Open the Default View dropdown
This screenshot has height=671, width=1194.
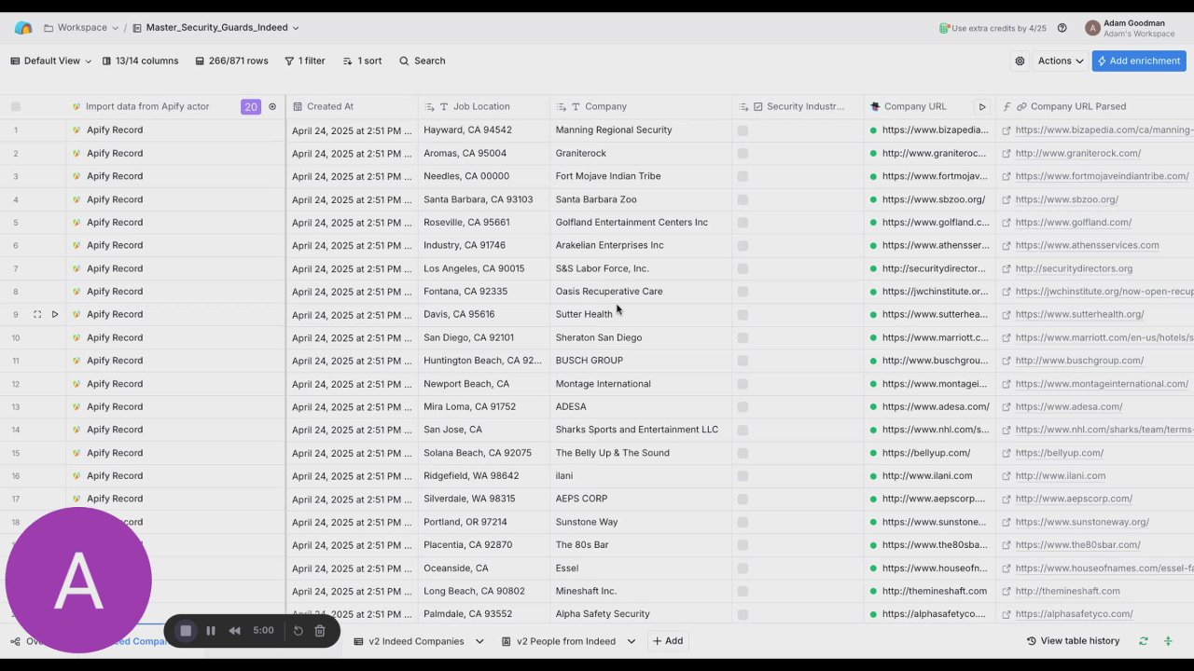[x=51, y=61]
